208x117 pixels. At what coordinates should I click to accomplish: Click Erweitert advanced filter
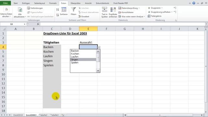pos(84,17)
